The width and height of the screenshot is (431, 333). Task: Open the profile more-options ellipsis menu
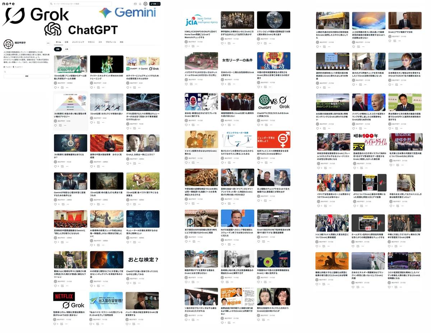[x=48, y=43]
